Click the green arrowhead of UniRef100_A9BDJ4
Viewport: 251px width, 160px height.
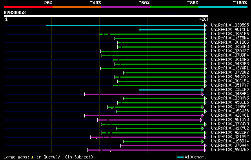coord(203,142)
